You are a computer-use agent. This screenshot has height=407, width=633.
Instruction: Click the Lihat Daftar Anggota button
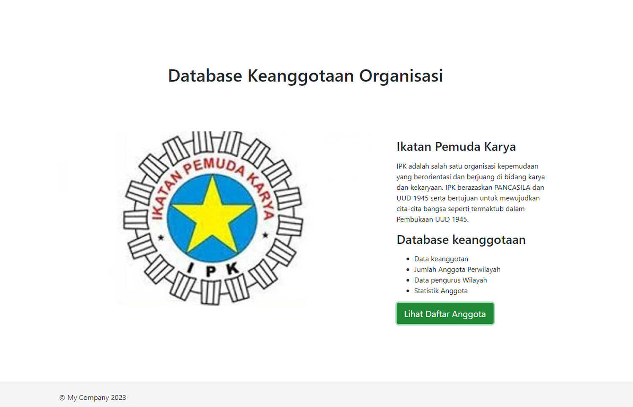[445, 314]
